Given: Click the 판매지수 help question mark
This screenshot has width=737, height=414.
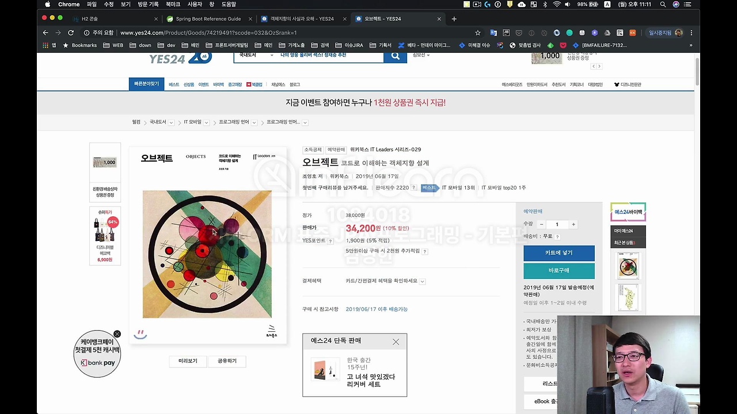Looking at the screenshot, I should [413, 188].
